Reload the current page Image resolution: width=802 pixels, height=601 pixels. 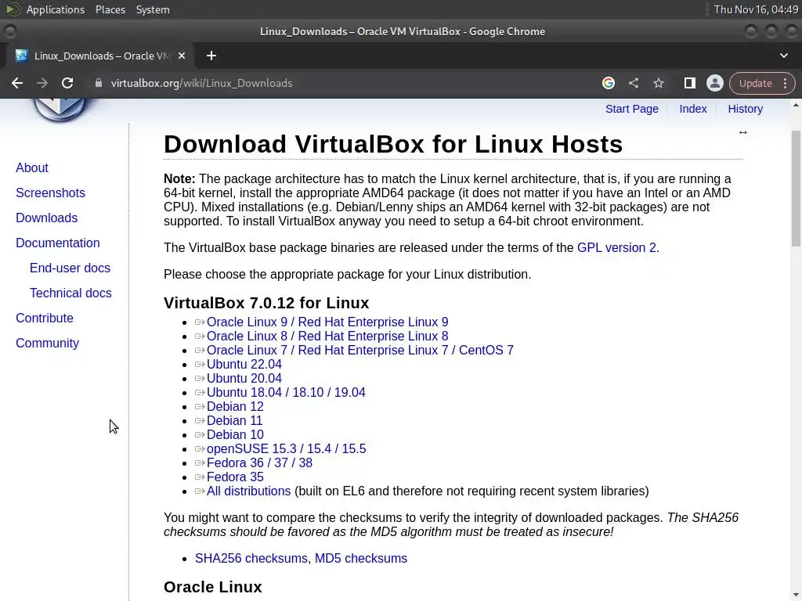(x=67, y=83)
